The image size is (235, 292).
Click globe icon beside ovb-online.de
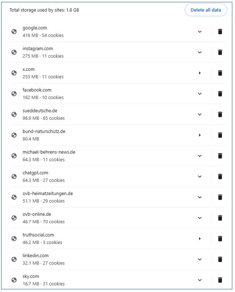[x=14, y=218]
